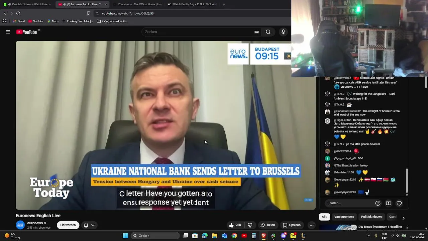Open the YouTube bookmark in bookmarks bar
This screenshot has height=241, width=428.
pyautogui.click(x=36, y=21)
